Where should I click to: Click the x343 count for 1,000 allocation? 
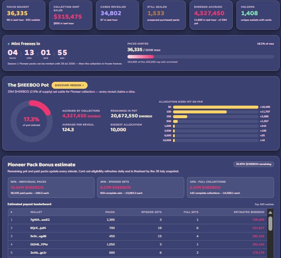[263, 126]
